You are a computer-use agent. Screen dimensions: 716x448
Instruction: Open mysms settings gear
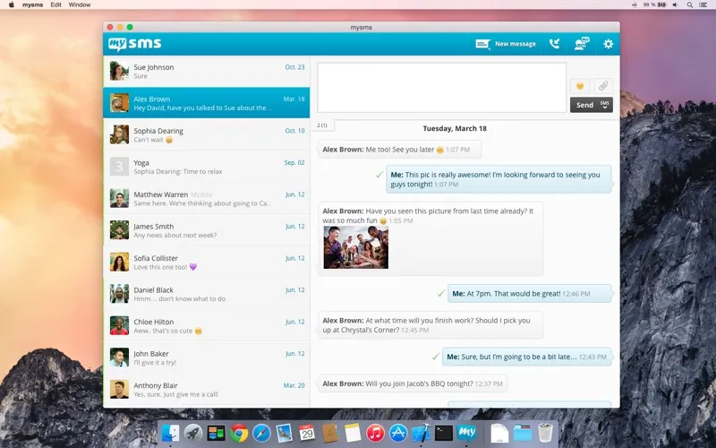coord(609,44)
